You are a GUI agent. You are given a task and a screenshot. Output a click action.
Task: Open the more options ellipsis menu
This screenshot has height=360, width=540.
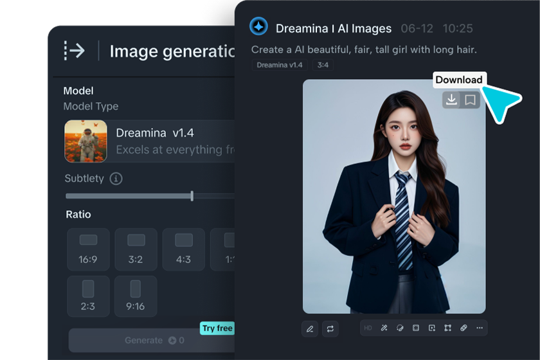(480, 328)
